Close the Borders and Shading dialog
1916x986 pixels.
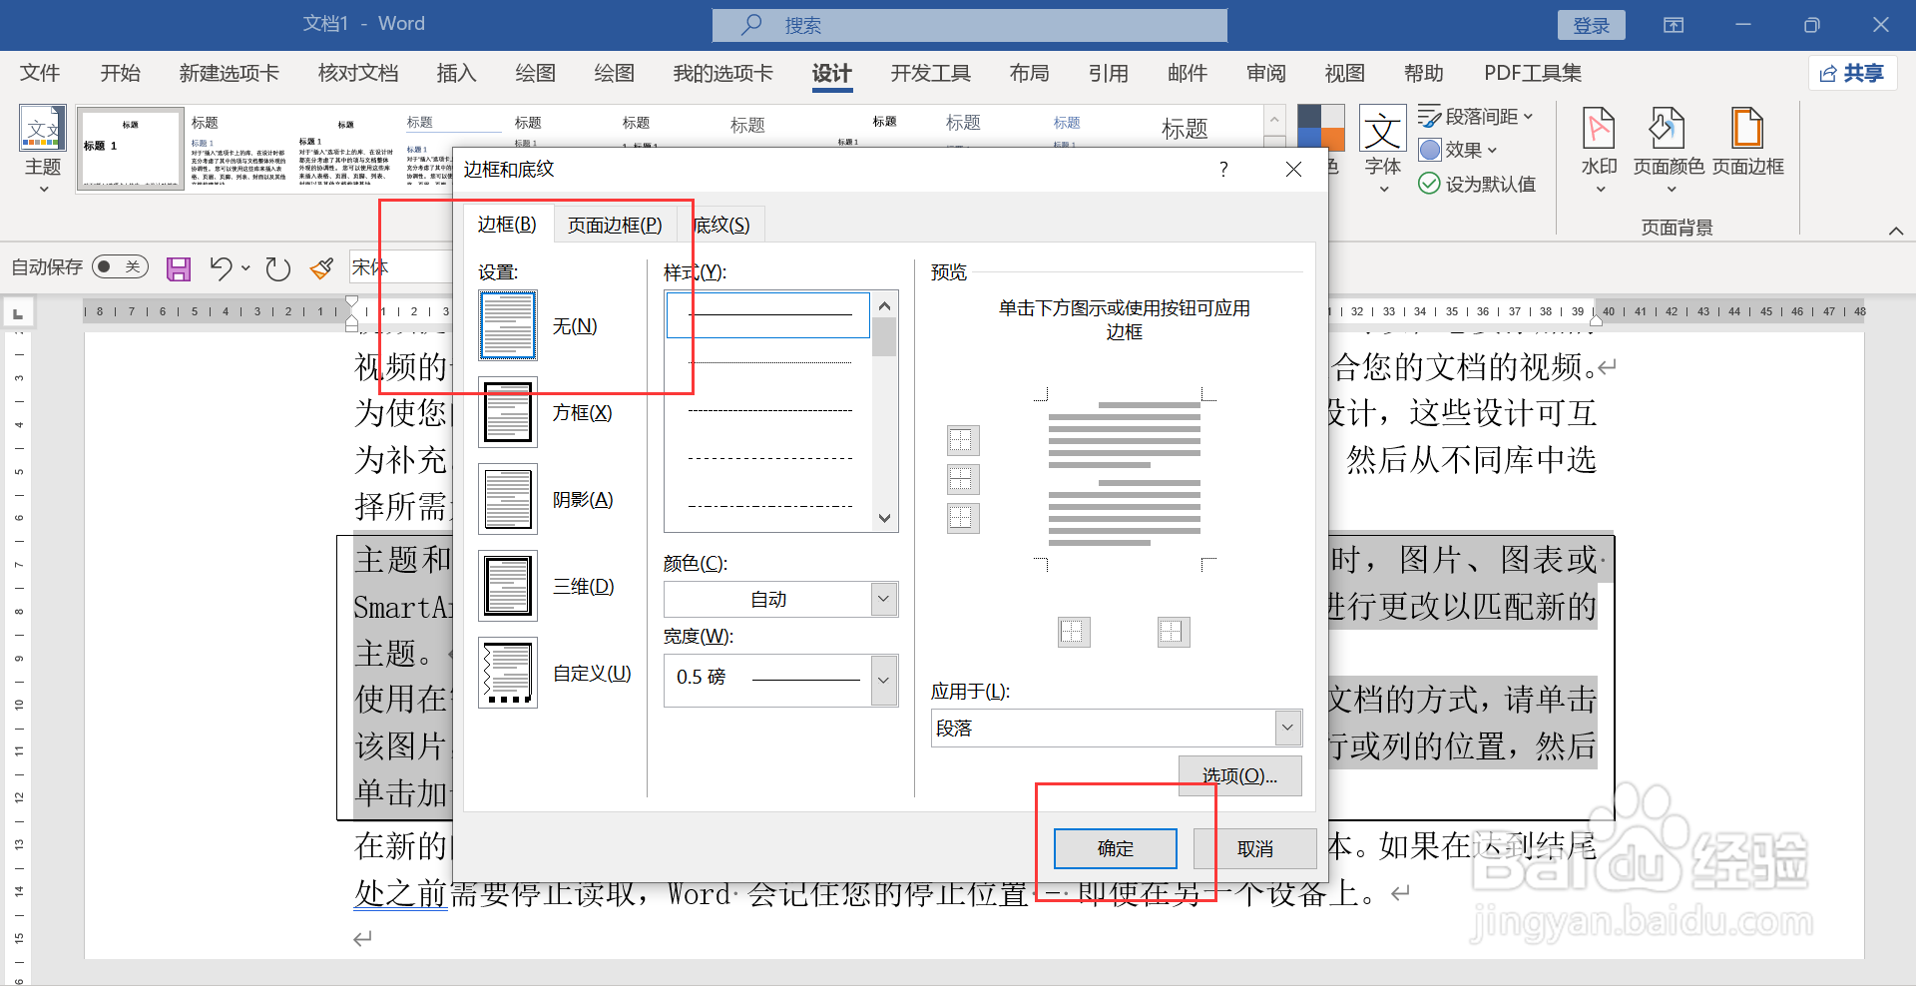1293,170
